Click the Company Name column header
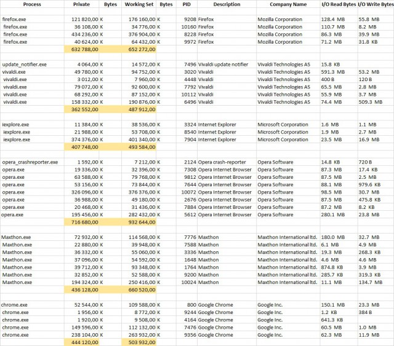This screenshot has width=394, height=346. point(288,4)
